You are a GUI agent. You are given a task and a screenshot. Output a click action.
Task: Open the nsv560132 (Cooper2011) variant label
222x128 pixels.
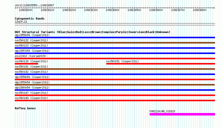coord(31,40)
